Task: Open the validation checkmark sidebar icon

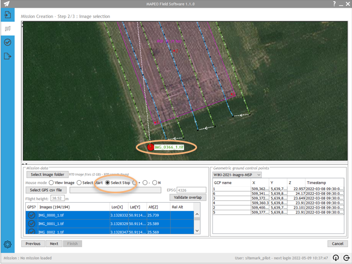Action: tap(8, 42)
